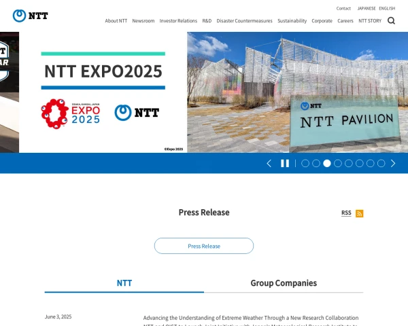Open the search magnifier icon
Viewport: 408px width, 326px height.
pyautogui.click(x=391, y=20)
